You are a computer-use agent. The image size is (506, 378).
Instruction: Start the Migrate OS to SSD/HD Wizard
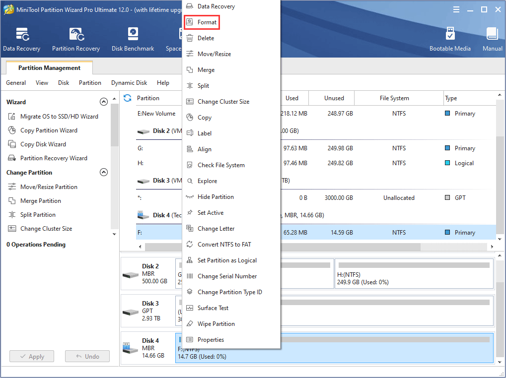click(x=54, y=117)
